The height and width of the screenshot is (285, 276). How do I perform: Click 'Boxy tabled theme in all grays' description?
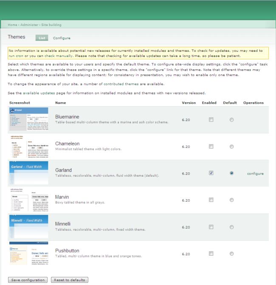click(80, 202)
